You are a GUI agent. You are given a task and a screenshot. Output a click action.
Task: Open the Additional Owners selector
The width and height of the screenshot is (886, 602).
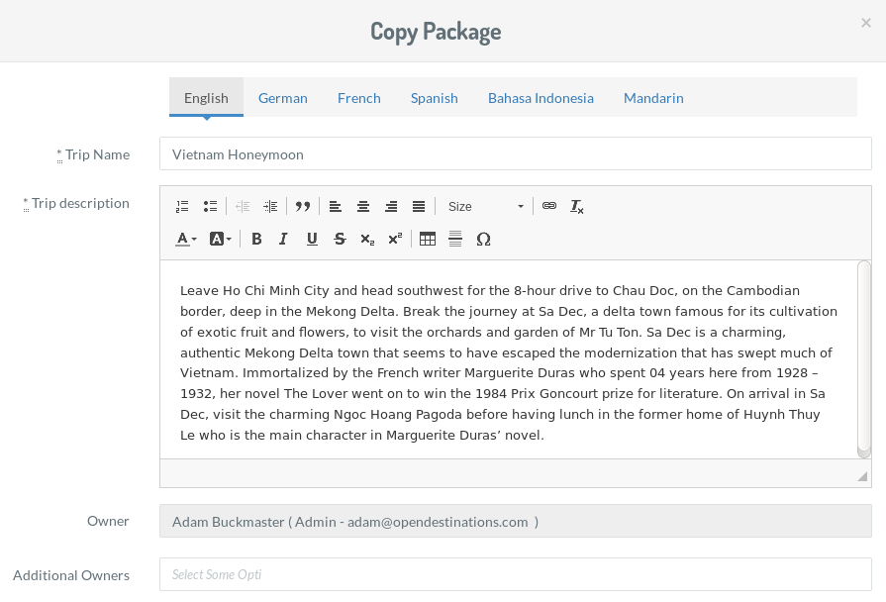(516, 574)
